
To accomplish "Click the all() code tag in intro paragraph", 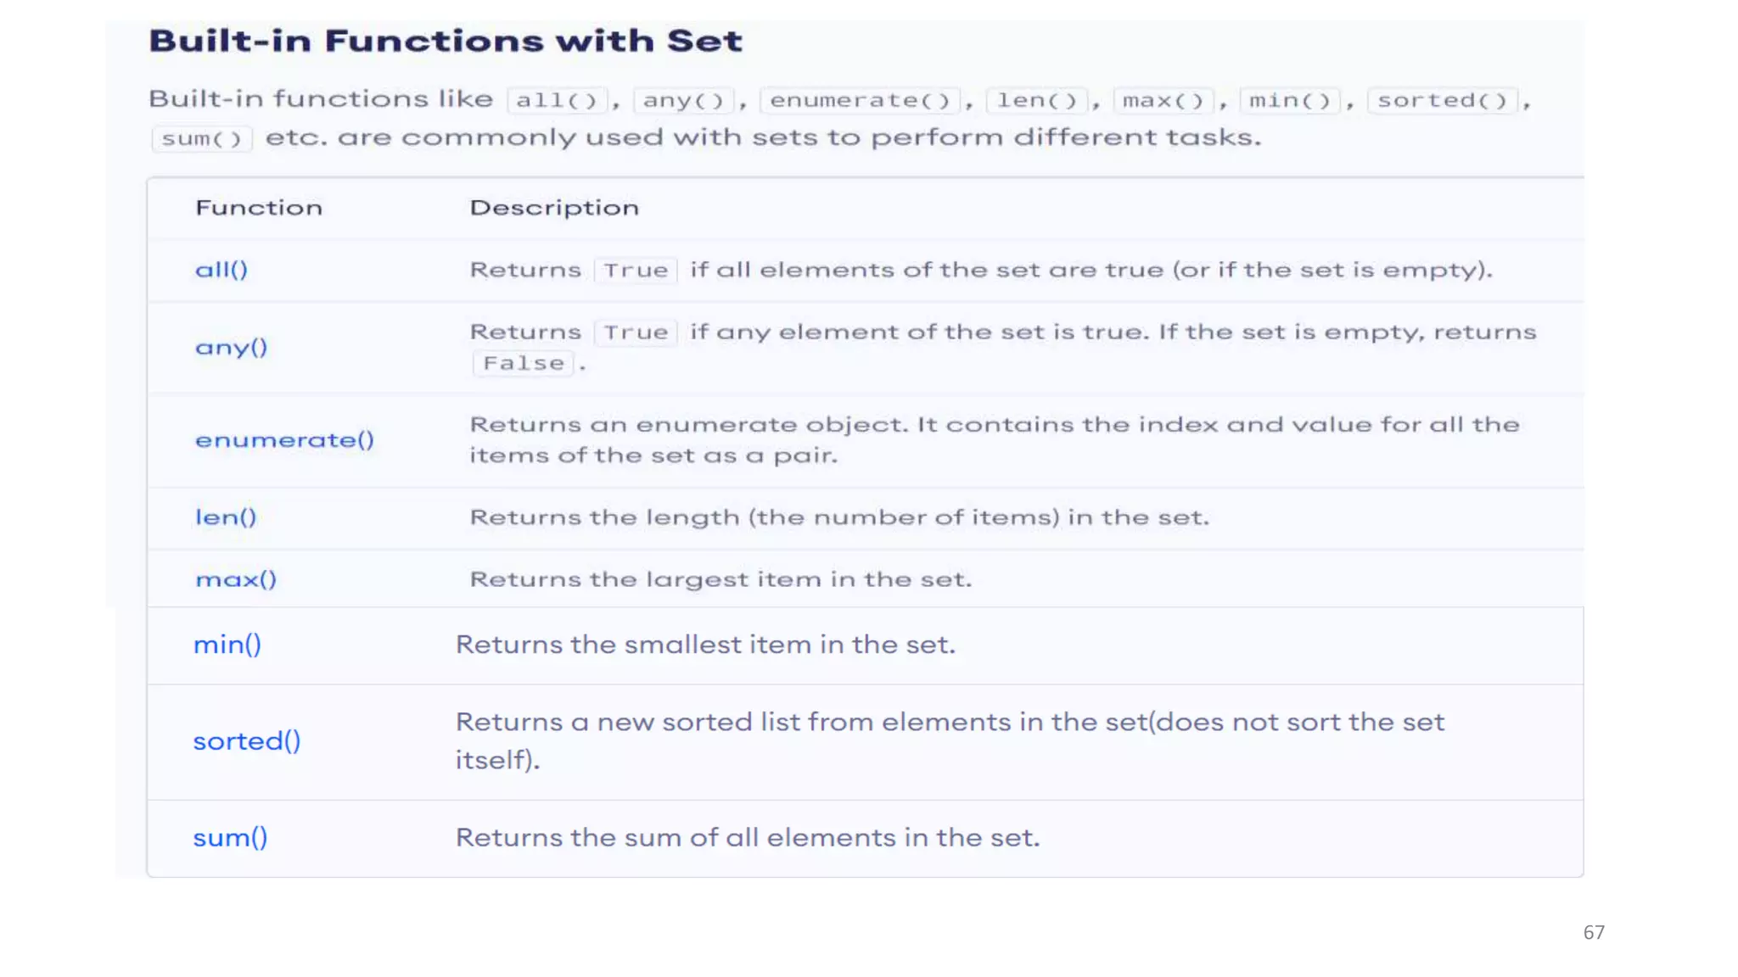I will click(x=558, y=100).
